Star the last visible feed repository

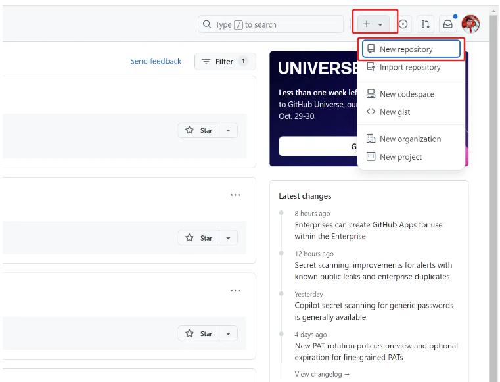tap(199, 333)
